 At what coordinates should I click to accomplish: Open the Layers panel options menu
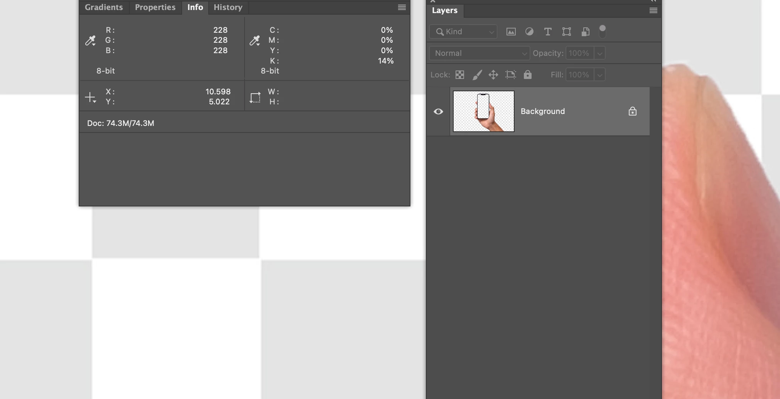pos(653,11)
